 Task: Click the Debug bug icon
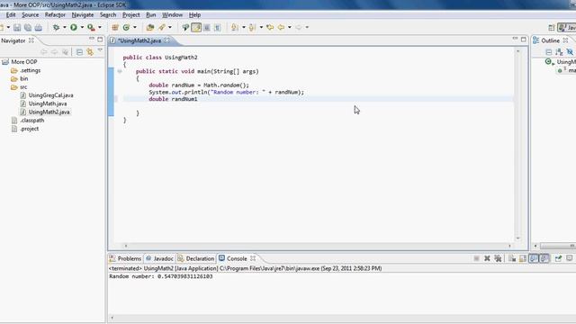56,27
